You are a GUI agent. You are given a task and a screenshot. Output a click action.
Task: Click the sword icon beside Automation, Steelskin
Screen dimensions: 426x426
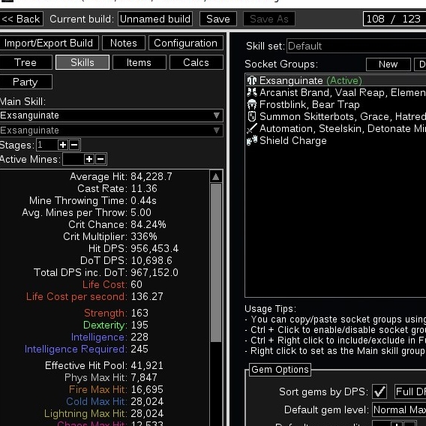[x=252, y=128]
